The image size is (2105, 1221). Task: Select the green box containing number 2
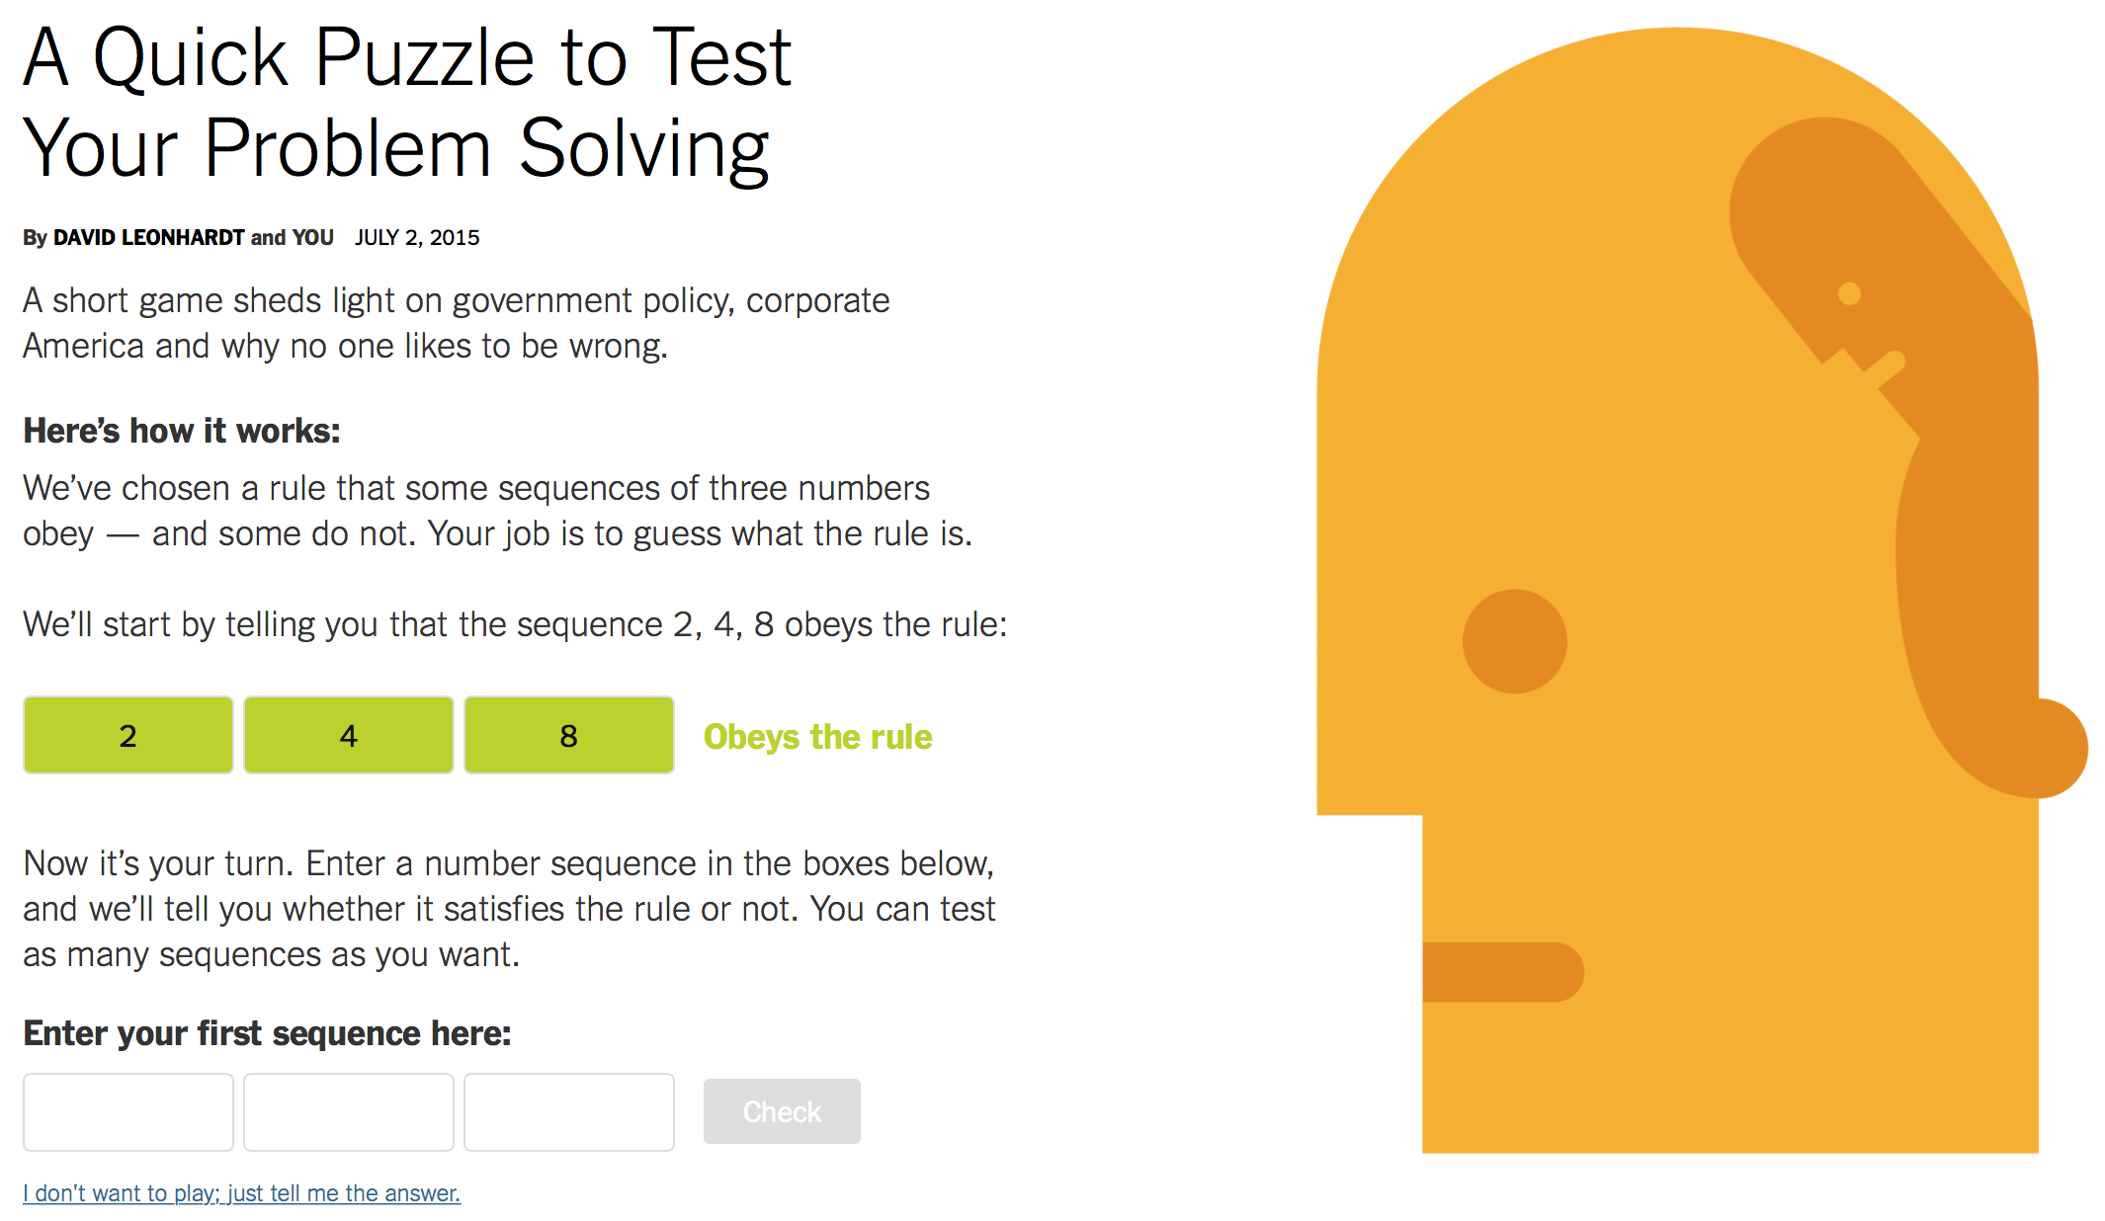tap(127, 734)
